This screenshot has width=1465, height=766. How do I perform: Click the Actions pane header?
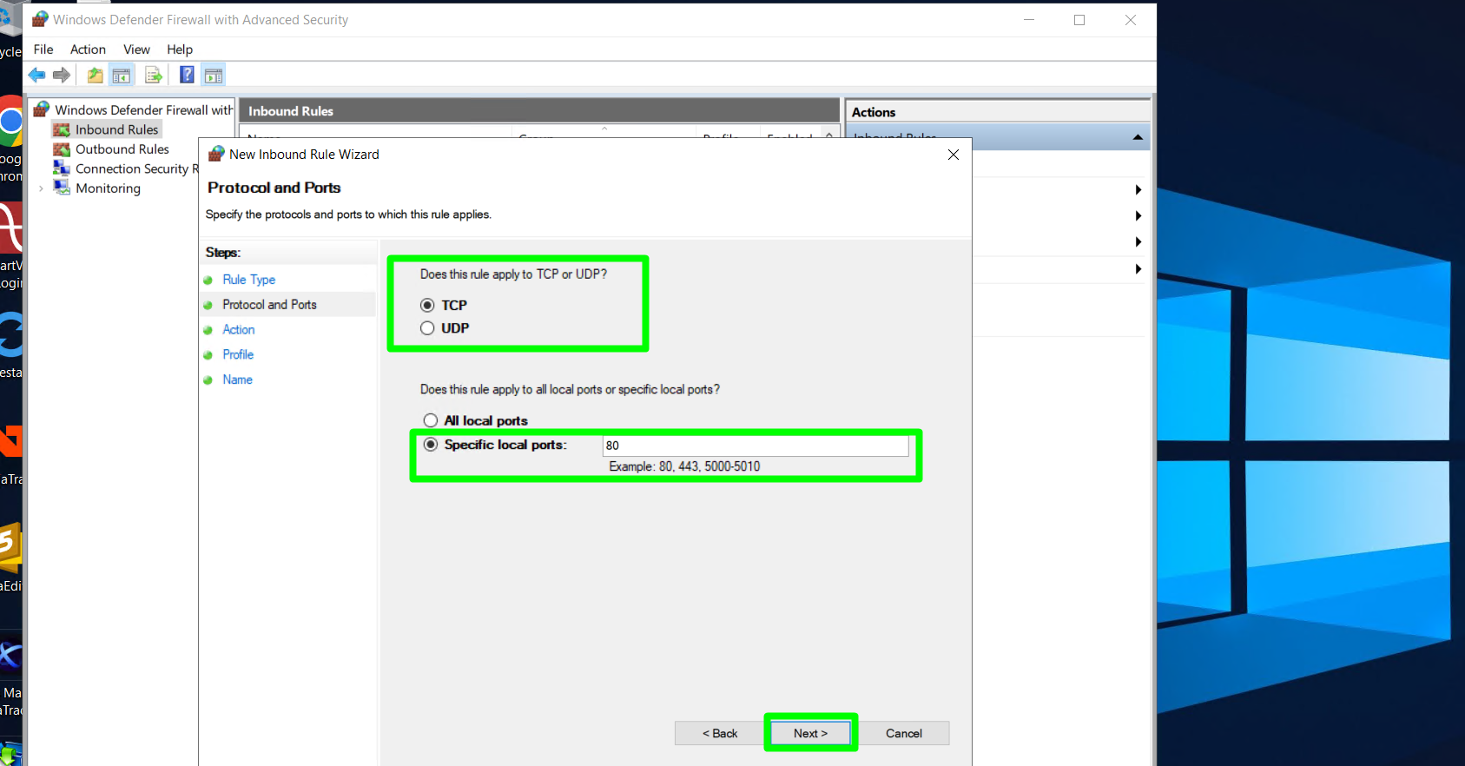coord(998,112)
